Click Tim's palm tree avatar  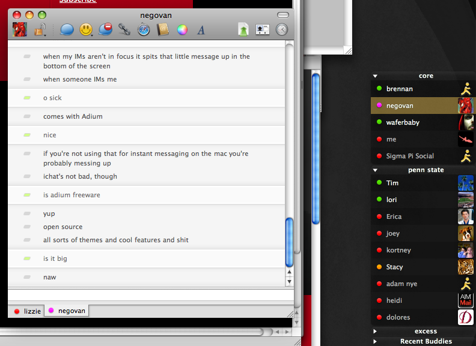pyautogui.click(x=466, y=183)
